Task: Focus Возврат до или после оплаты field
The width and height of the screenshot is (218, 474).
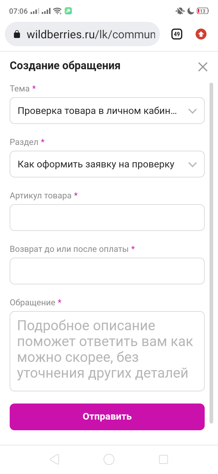Action: [x=107, y=271]
